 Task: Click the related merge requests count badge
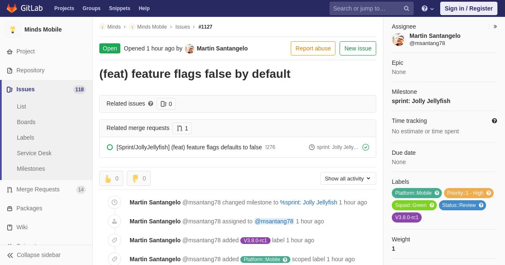click(x=182, y=128)
